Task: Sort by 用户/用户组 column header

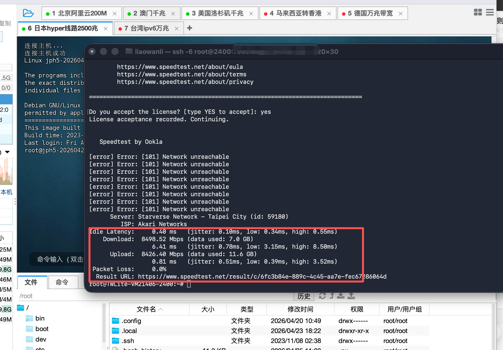Action: coord(404,309)
